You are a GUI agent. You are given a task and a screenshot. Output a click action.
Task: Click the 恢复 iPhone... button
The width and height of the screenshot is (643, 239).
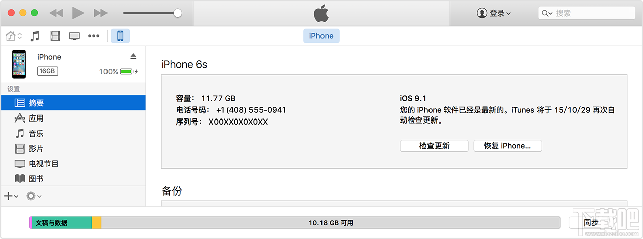click(x=507, y=146)
